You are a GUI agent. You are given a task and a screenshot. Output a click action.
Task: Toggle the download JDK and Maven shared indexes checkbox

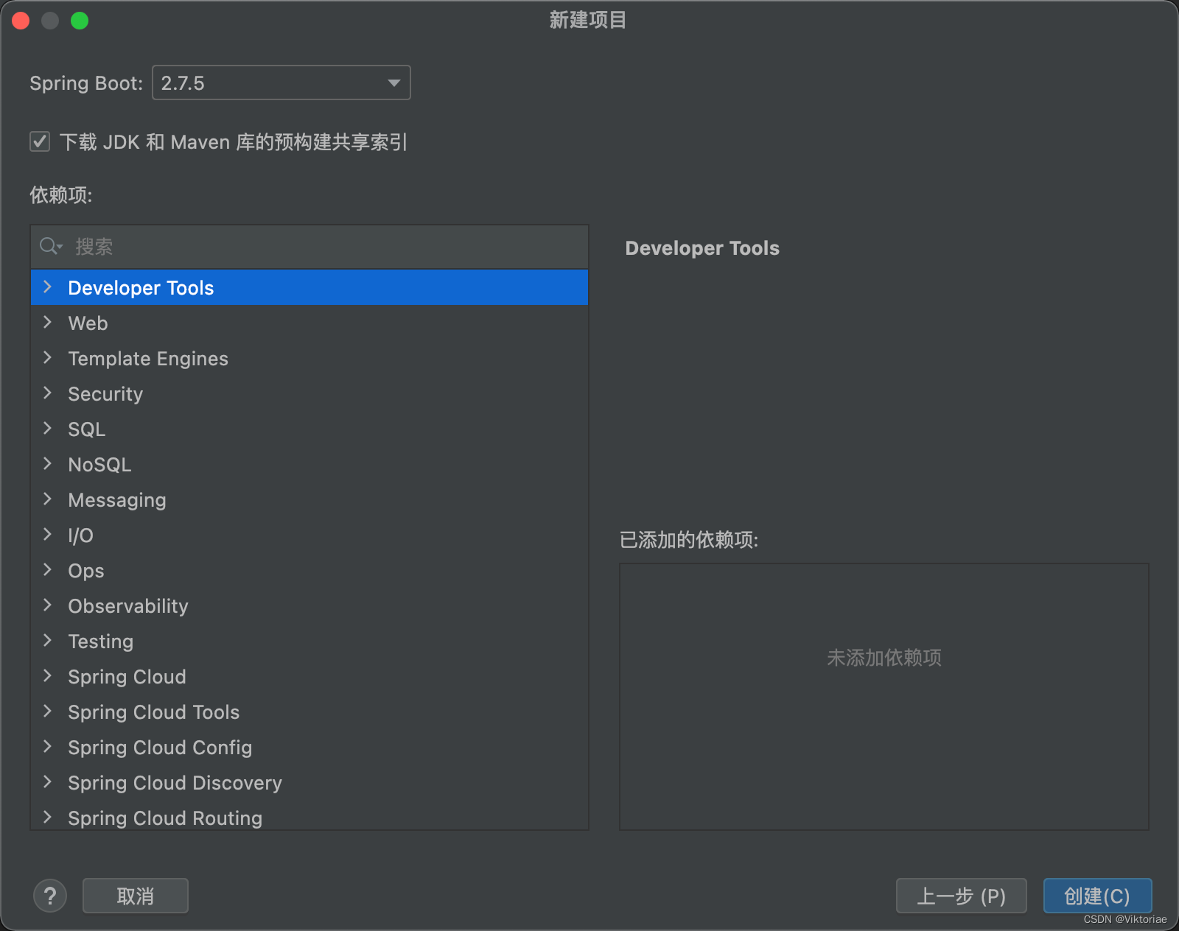[x=40, y=141]
